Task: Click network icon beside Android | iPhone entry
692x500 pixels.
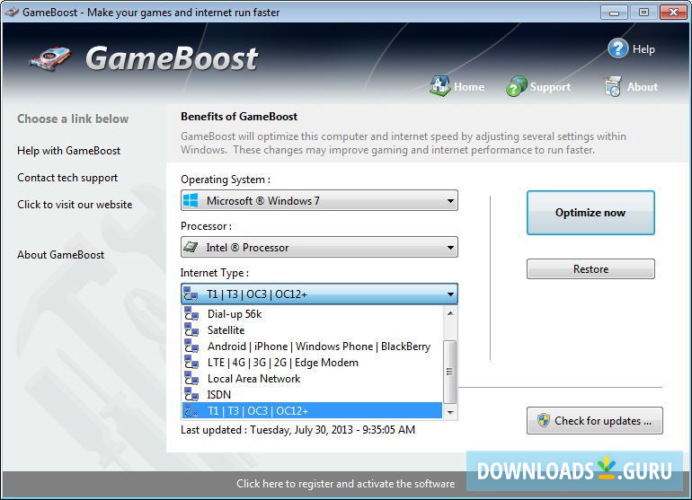Action: tap(191, 346)
